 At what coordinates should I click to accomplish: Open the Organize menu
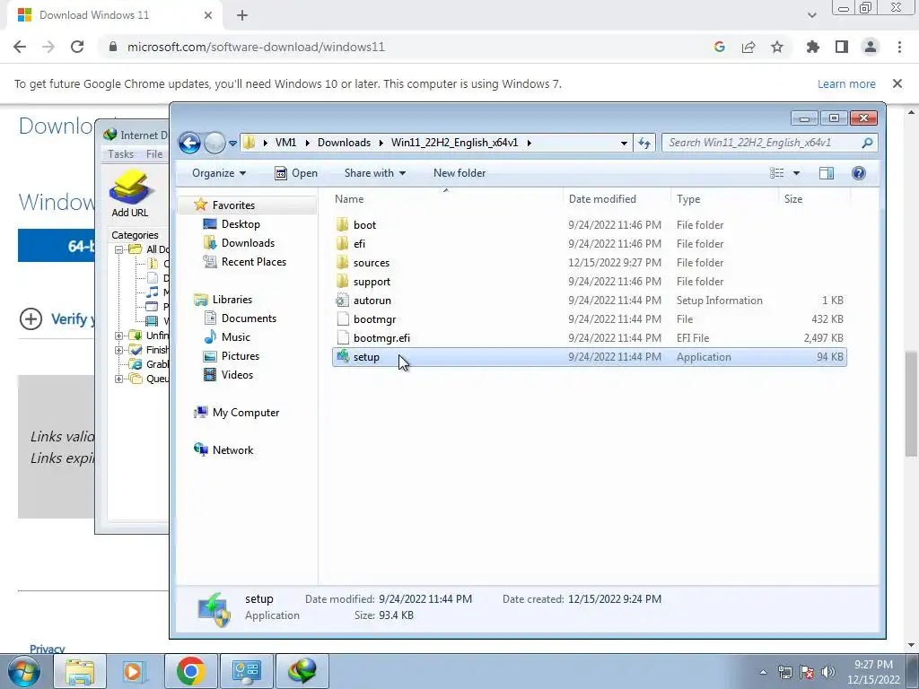click(219, 173)
